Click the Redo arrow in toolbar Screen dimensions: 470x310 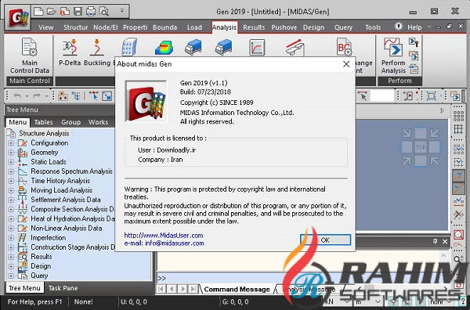[x=37, y=96]
